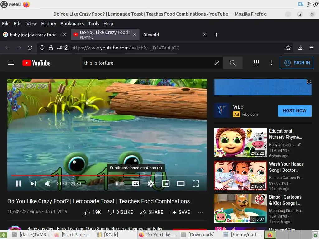This screenshot has height=239, width=319.
Task: Activate the miniplayer icon
Action: 166,184
